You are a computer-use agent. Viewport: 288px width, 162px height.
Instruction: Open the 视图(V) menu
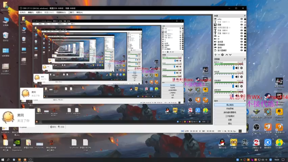39,12
